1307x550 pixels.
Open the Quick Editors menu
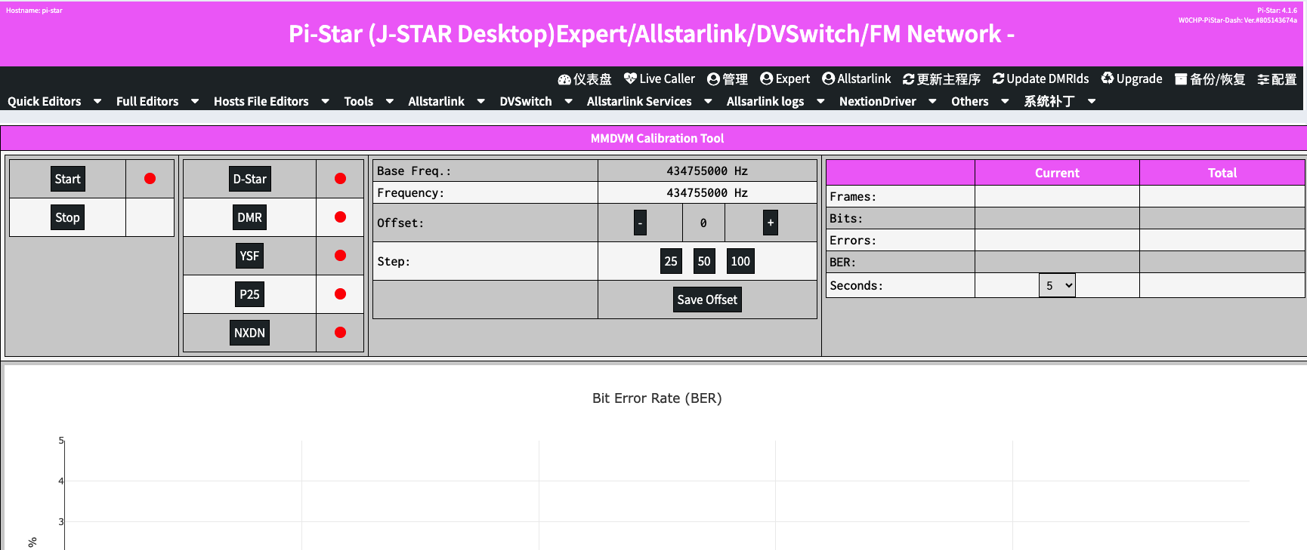point(45,101)
